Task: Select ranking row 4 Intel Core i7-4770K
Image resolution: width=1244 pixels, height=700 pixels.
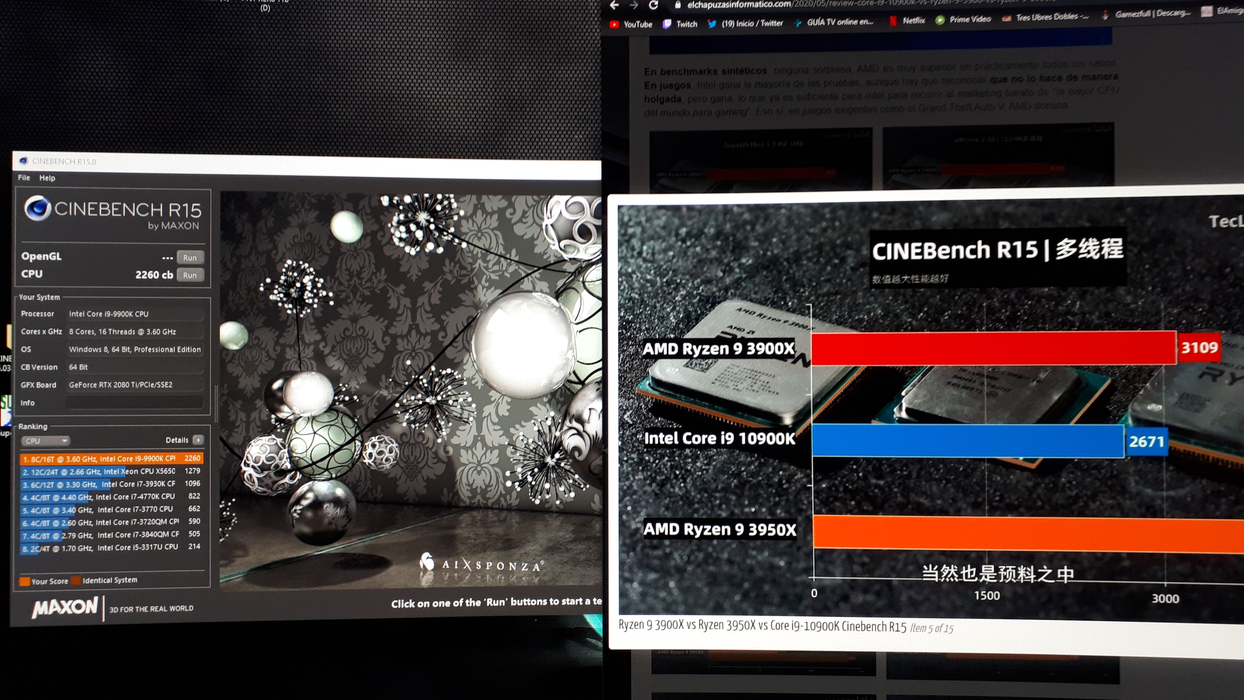Action: (111, 497)
